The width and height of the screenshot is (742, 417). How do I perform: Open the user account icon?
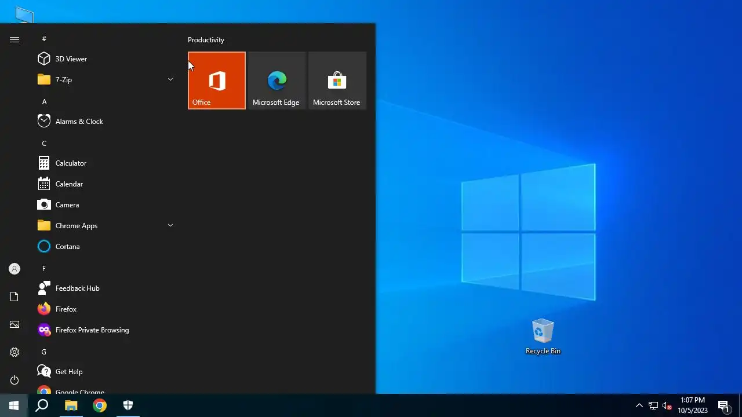point(14,269)
